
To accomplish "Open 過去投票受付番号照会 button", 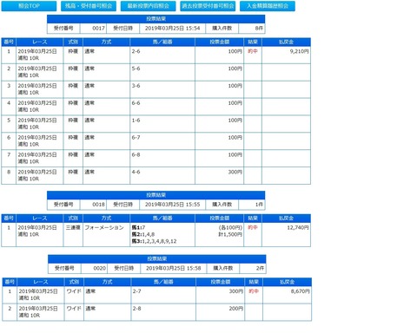I will tap(208, 6).
